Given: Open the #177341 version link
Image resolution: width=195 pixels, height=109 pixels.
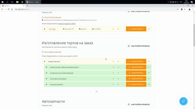Looking at the screenshot, I should (x=52, y=29).
